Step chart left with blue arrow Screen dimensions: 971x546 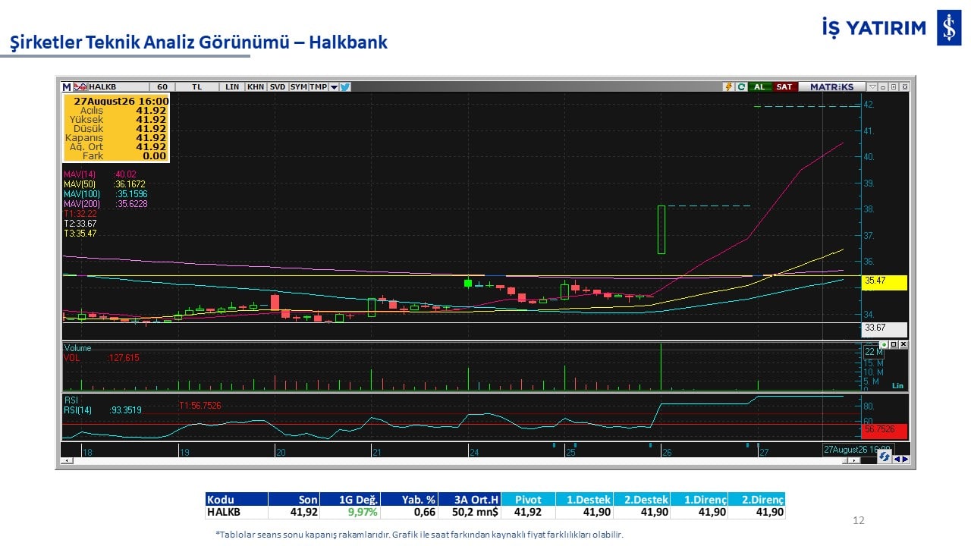pyautogui.click(x=897, y=459)
